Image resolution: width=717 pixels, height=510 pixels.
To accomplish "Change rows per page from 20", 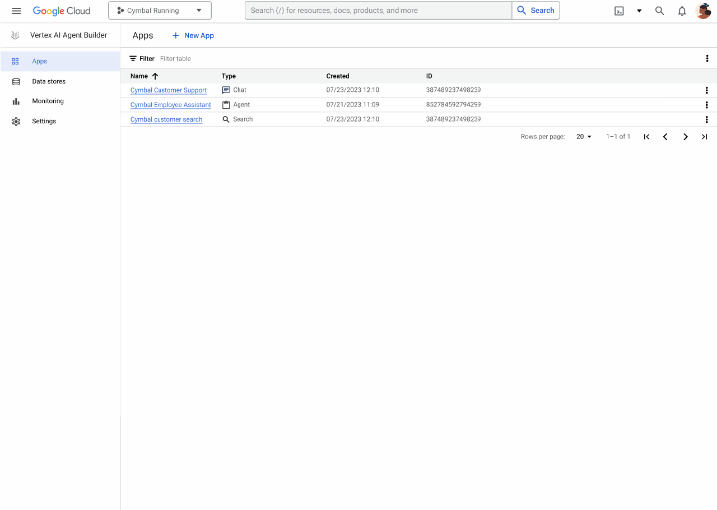I will (584, 136).
